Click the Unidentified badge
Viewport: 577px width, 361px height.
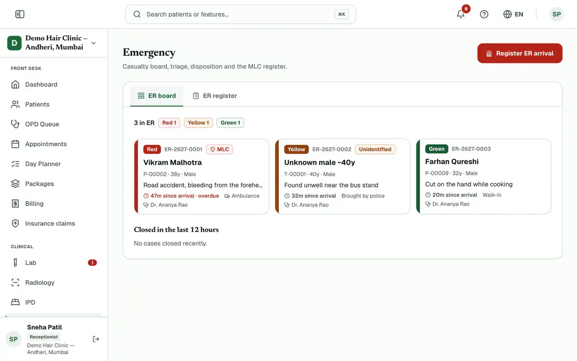click(375, 149)
